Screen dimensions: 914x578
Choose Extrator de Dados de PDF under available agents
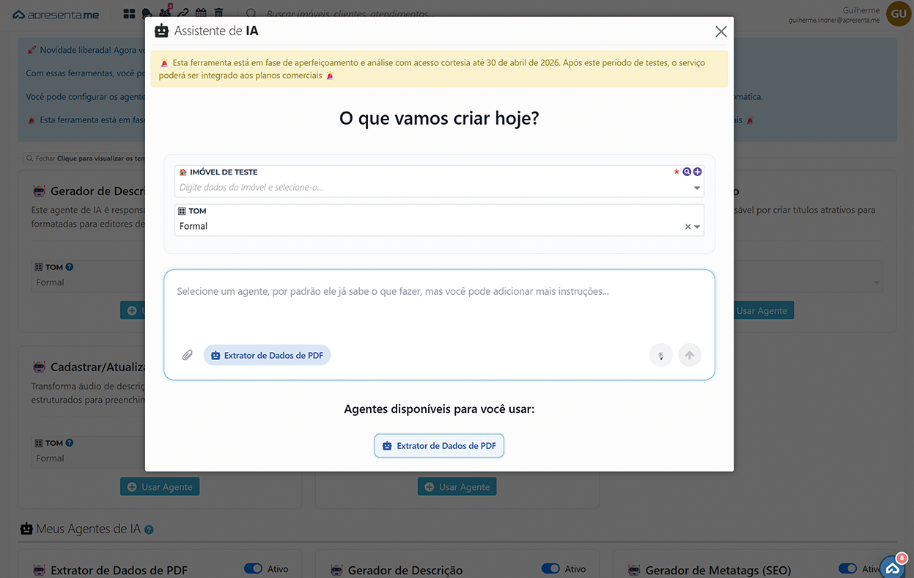tap(439, 445)
